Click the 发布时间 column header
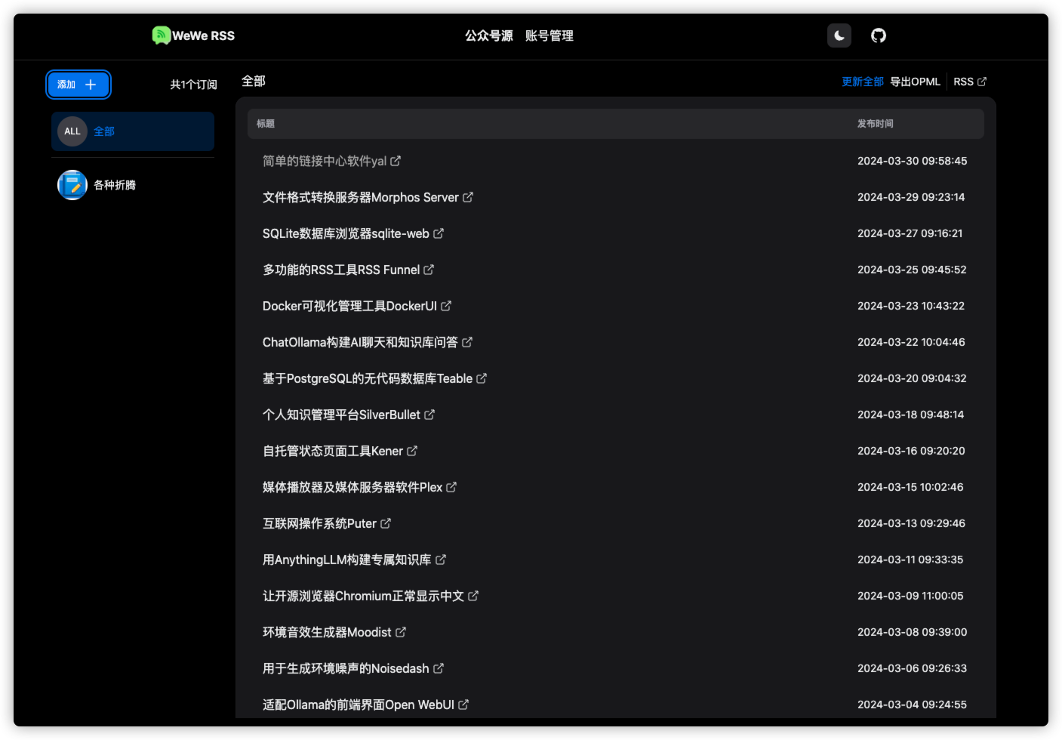Screen dimensions: 1062x740 pyautogui.click(x=876, y=124)
